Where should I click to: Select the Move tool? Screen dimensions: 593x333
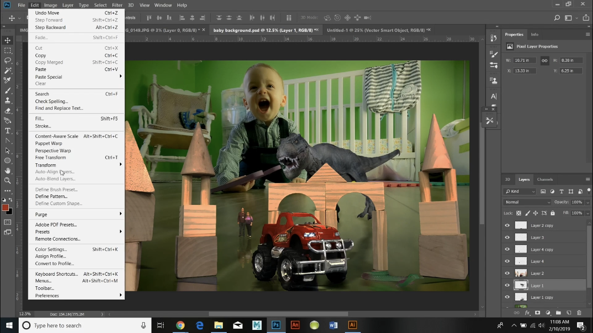tap(8, 40)
